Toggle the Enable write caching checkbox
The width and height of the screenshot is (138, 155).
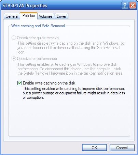tap(19, 83)
